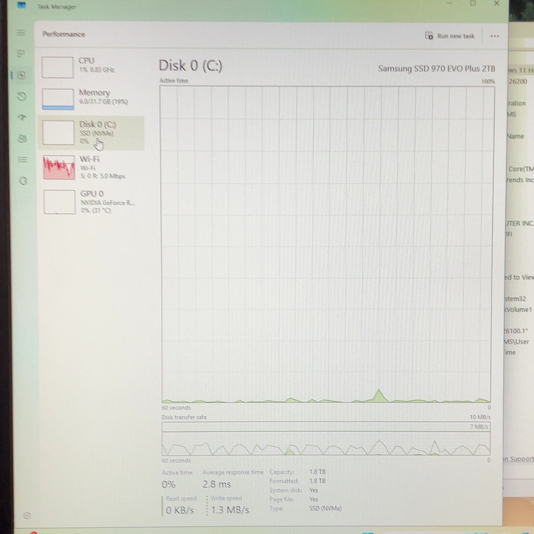Close the Task Manager window
The height and width of the screenshot is (534, 534).
pos(496,4)
